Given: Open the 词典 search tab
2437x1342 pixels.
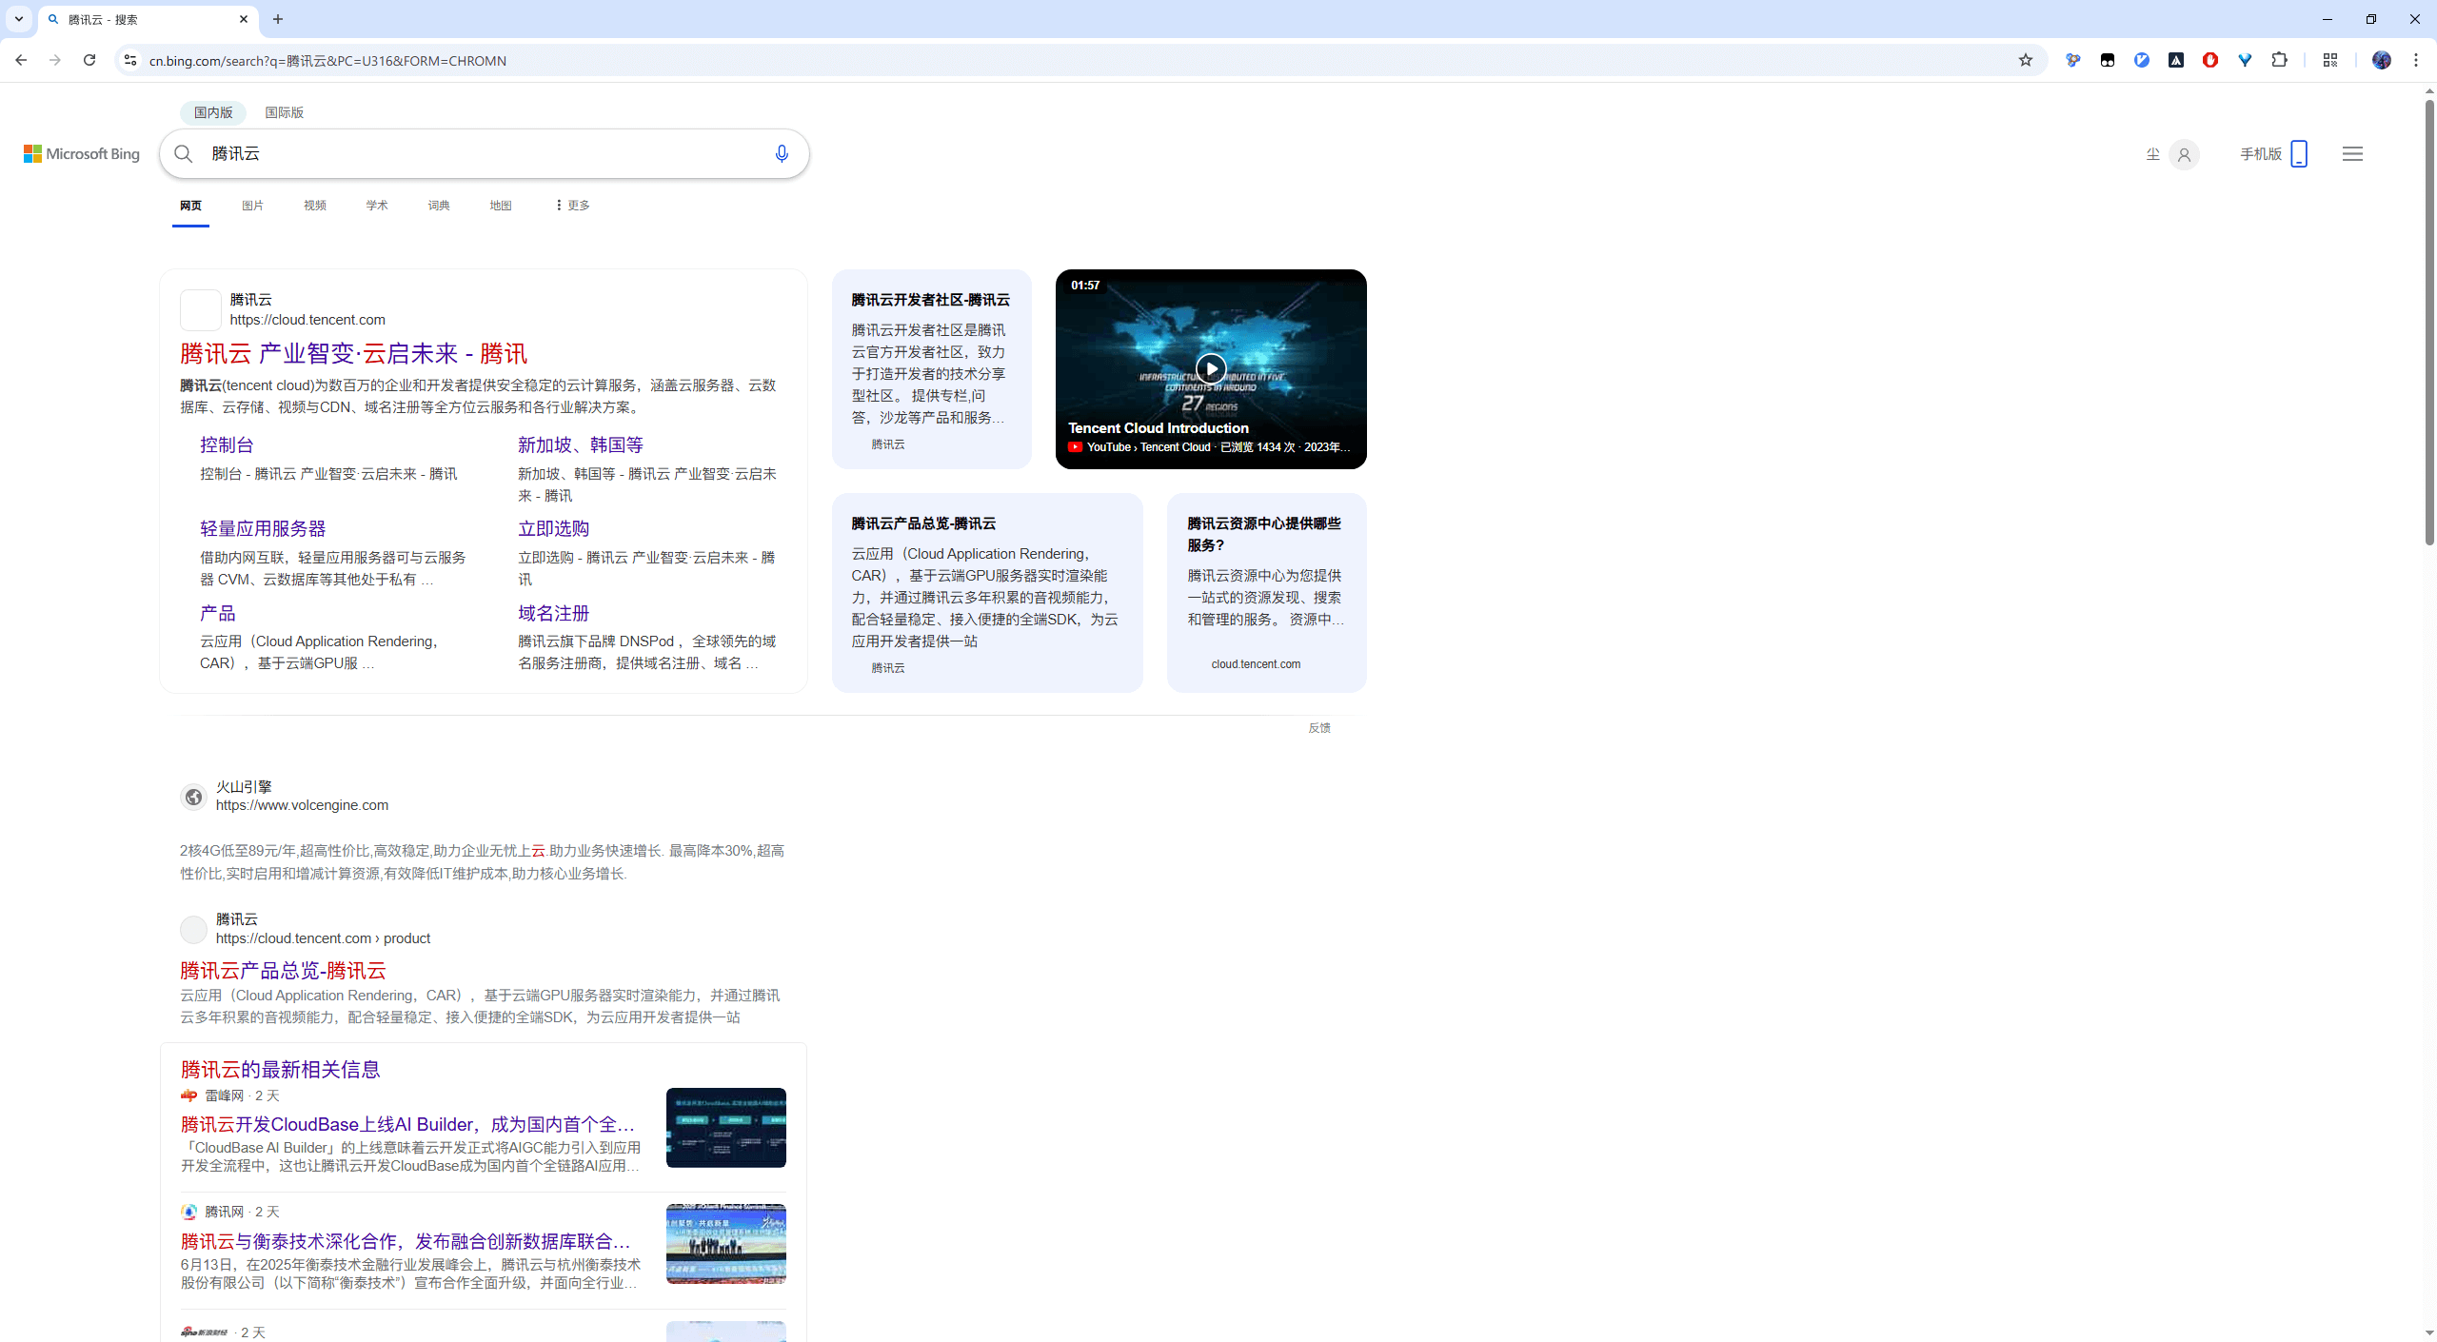Looking at the screenshot, I should (x=439, y=206).
